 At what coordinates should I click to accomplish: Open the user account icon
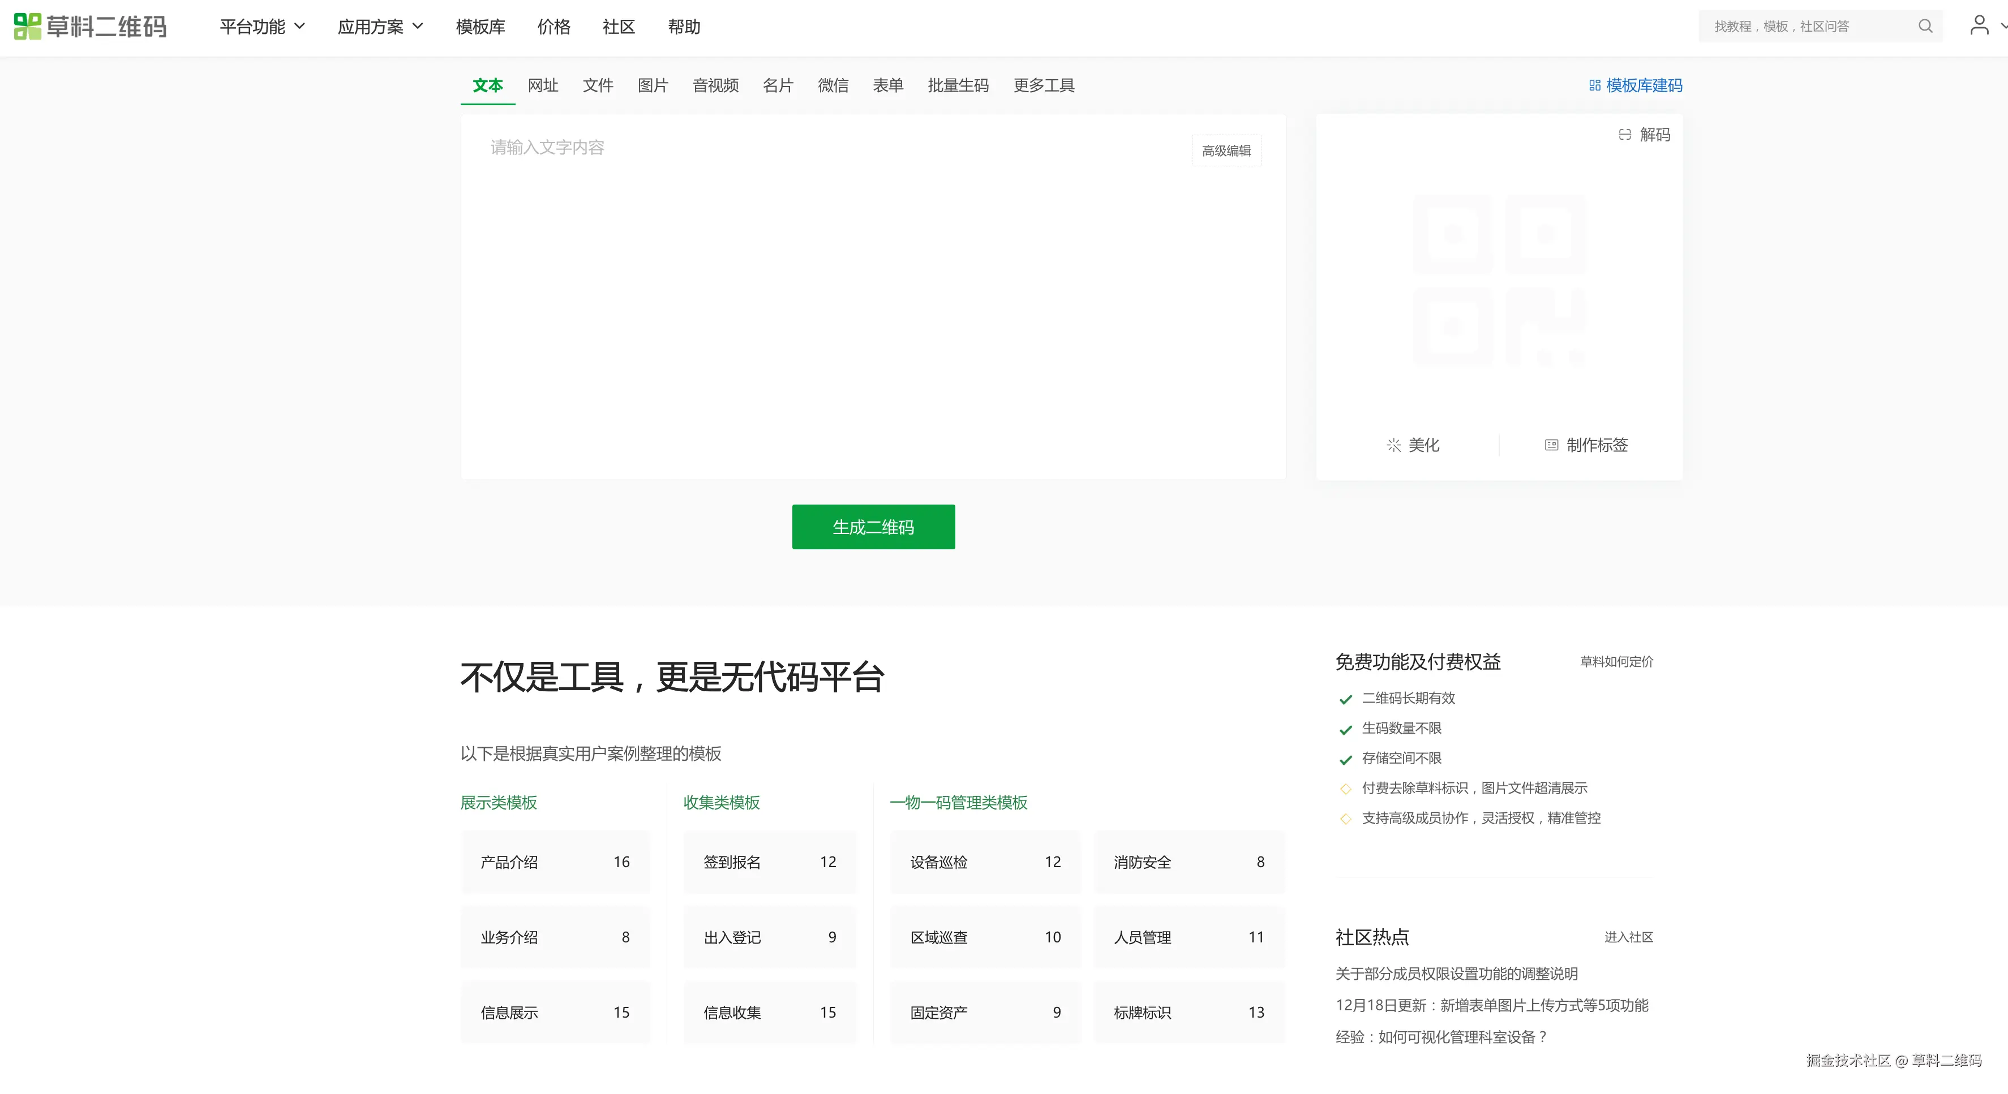1979,25
